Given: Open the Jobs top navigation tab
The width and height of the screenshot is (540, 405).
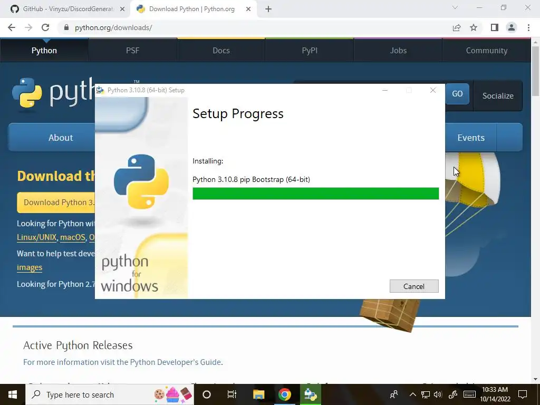Looking at the screenshot, I should [398, 50].
